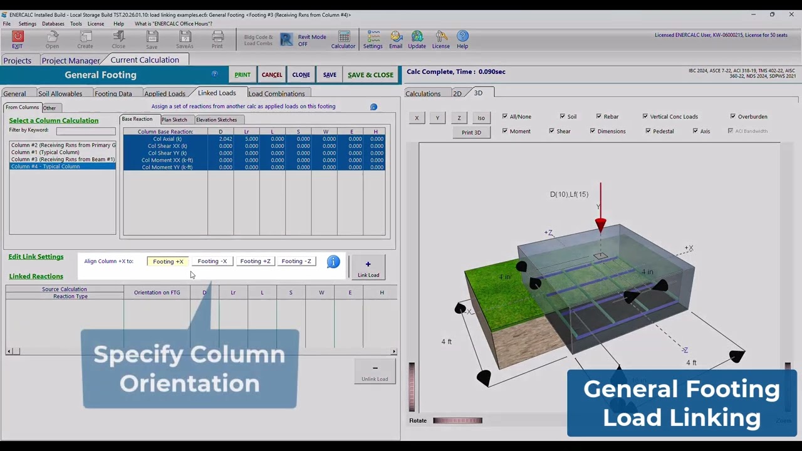802x451 pixels.
Task: Select Footing -X alignment option
Action: coord(212,261)
